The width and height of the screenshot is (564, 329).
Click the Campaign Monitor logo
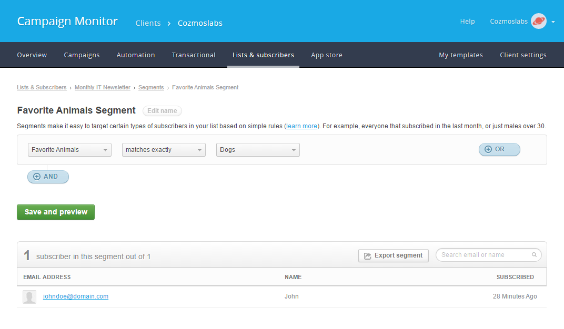point(67,21)
